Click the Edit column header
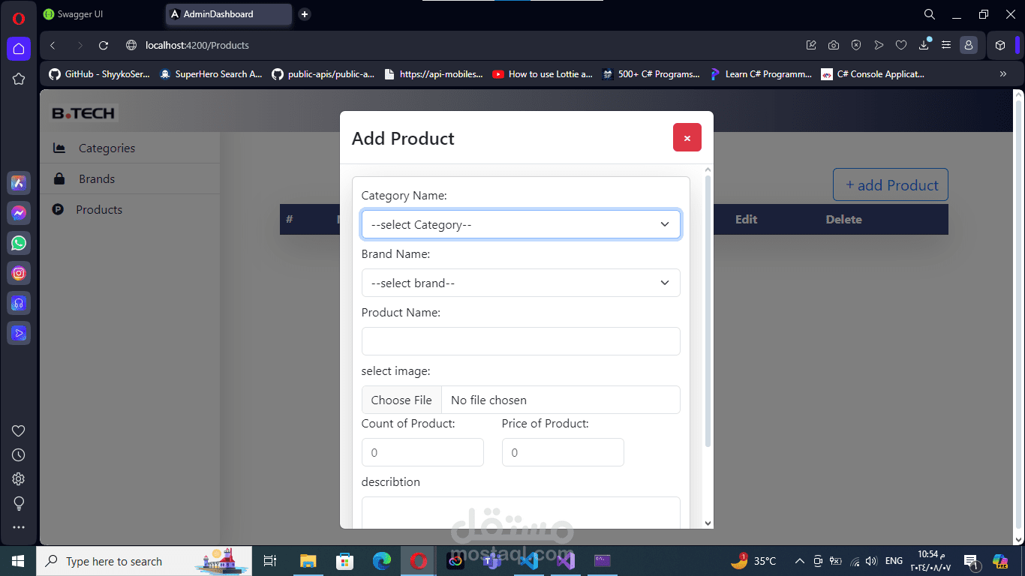 pyautogui.click(x=746, y=220)
